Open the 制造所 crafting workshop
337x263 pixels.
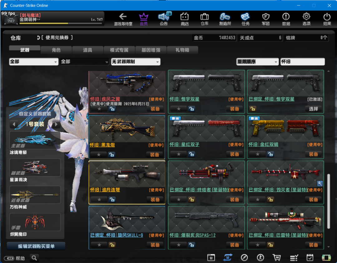(x=225, y=19)
